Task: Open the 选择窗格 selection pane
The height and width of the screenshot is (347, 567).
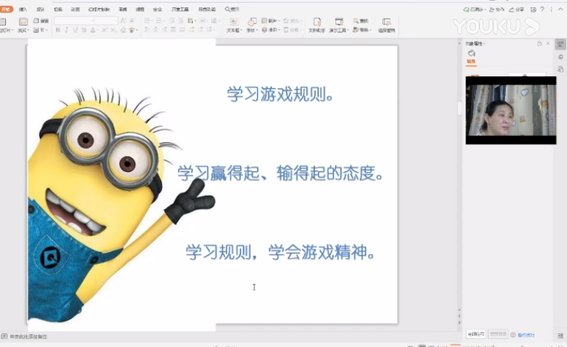Action: point(386,25)
